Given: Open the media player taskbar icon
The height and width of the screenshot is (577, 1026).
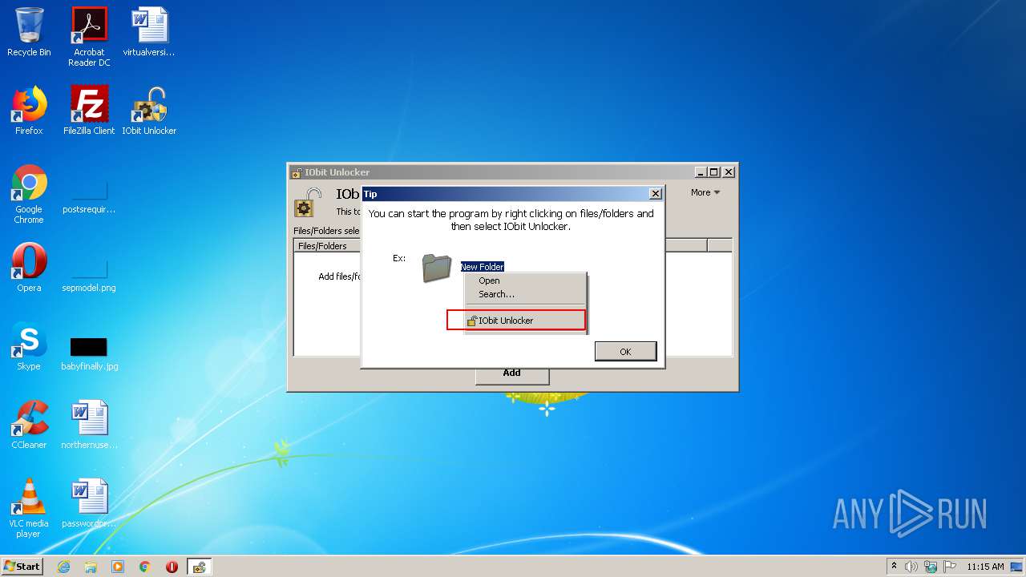Looking at the screenshot, I should coord(118,567).
